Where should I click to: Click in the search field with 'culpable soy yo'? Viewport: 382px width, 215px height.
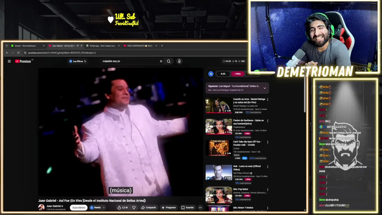(130, 61)
